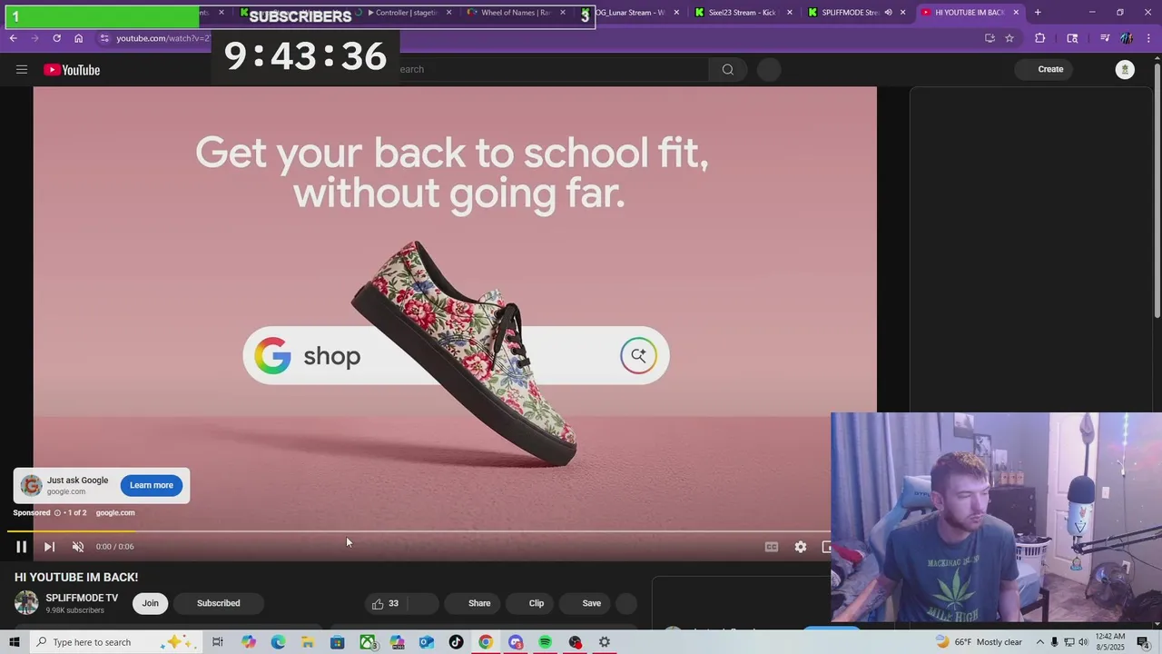Open the YouTube guide hamburger menu
Image resolution: width=1162 pixels, height=654 pixels.
coord(22,70)
